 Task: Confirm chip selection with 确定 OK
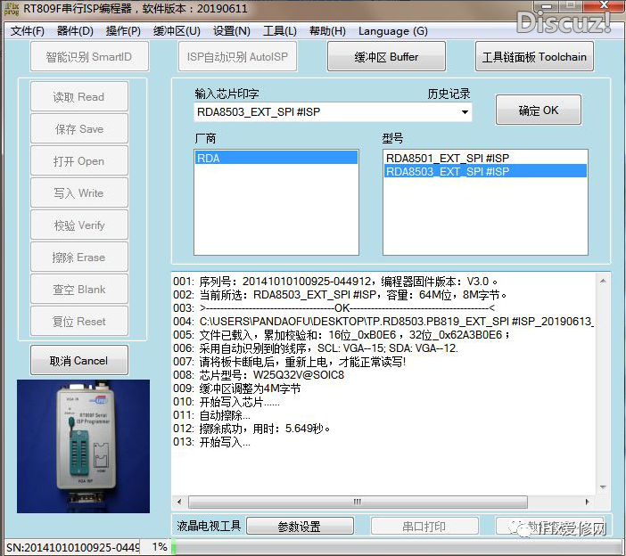(539, 110)
